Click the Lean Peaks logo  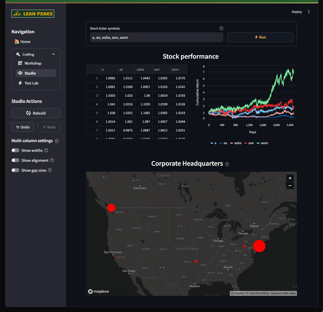[x=33, y=14]
